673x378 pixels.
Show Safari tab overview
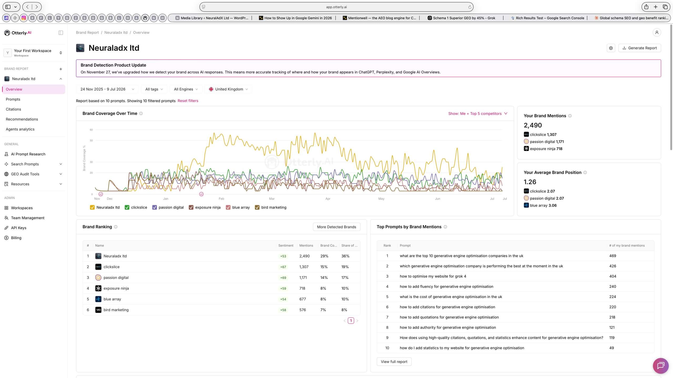tap(665, 7)
